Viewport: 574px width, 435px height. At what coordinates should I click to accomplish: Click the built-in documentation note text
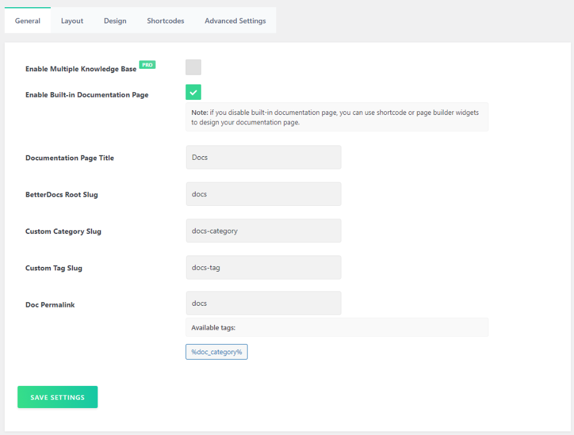(x=336, y=117)
